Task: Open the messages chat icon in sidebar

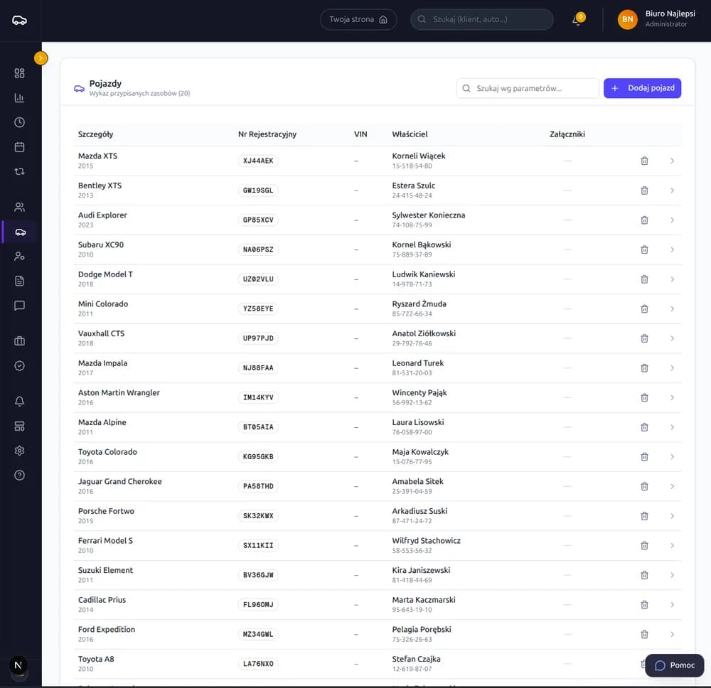Action: (19, 306)
